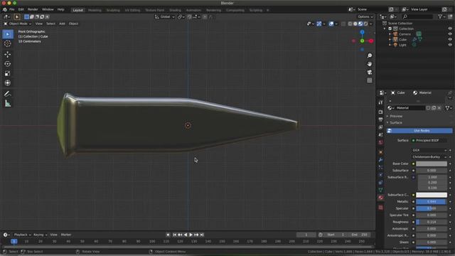Switch to the Modeling workspace tab

[x=95, y=10]
